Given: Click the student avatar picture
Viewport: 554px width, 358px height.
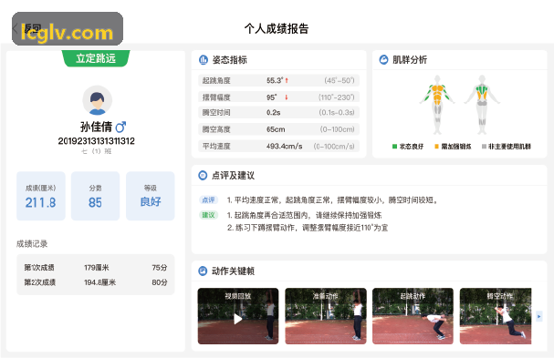Looking at the screenshot, I should pyautogui.click(x=97, y=100).
